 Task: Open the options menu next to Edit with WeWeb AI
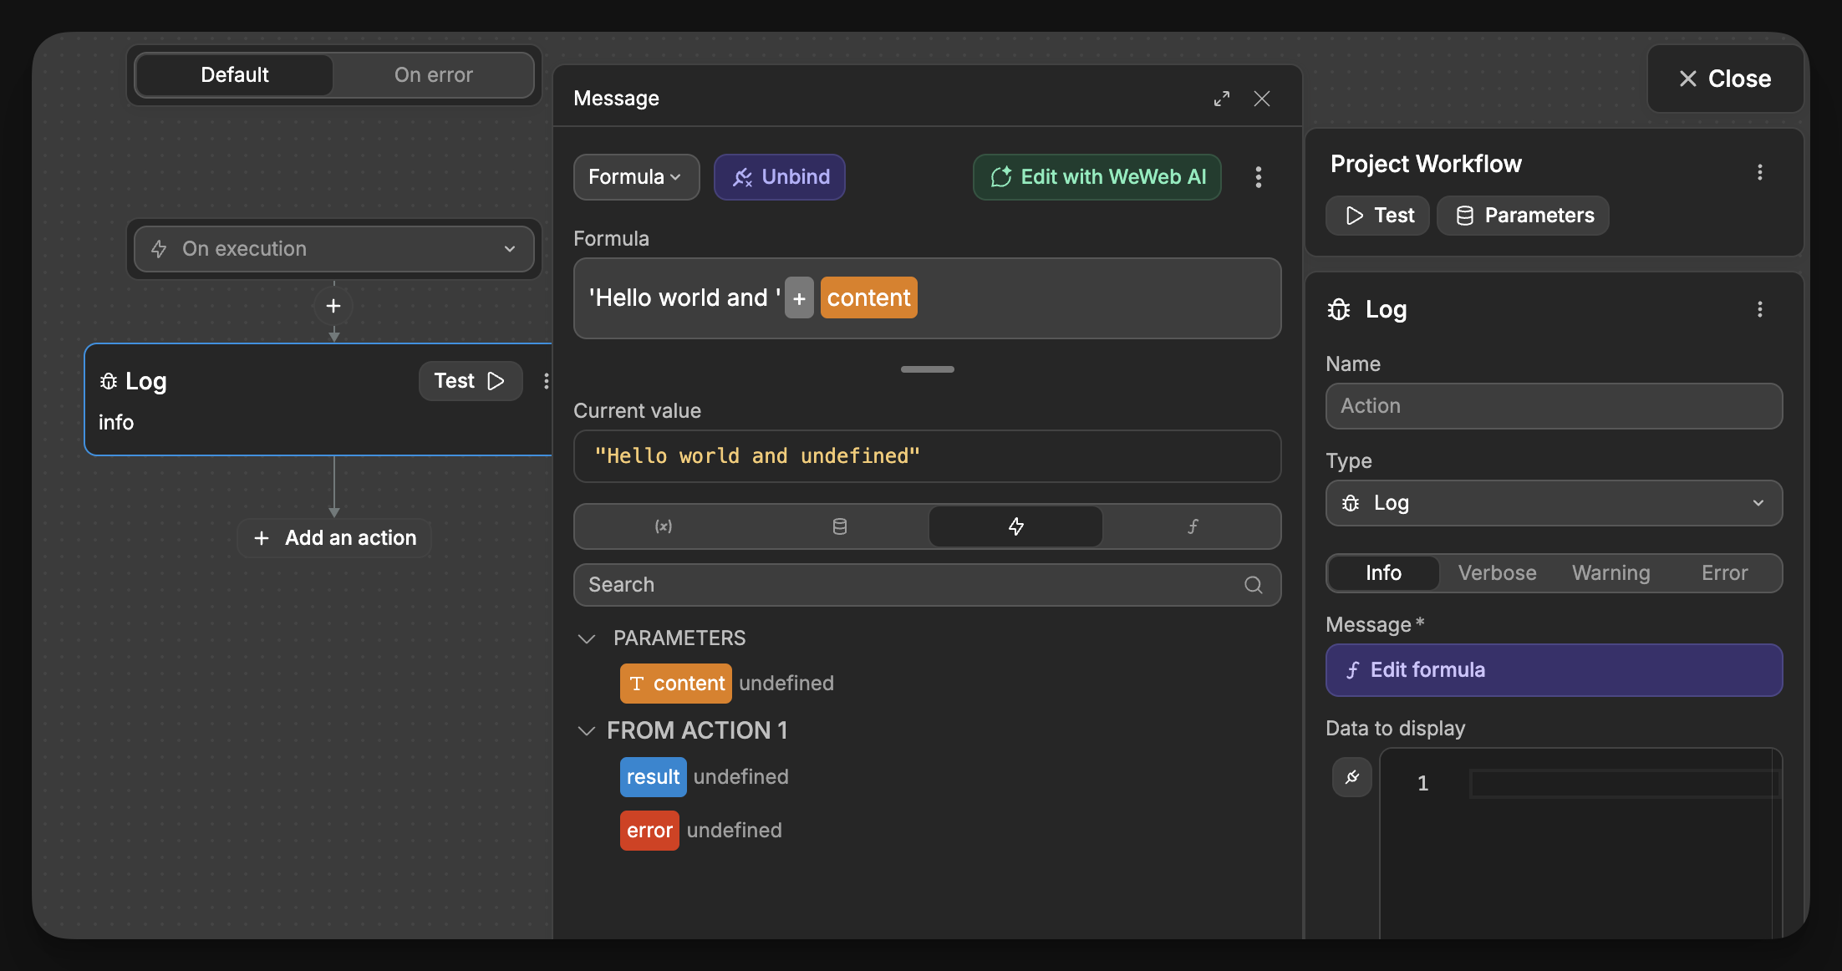point(1258,177)
